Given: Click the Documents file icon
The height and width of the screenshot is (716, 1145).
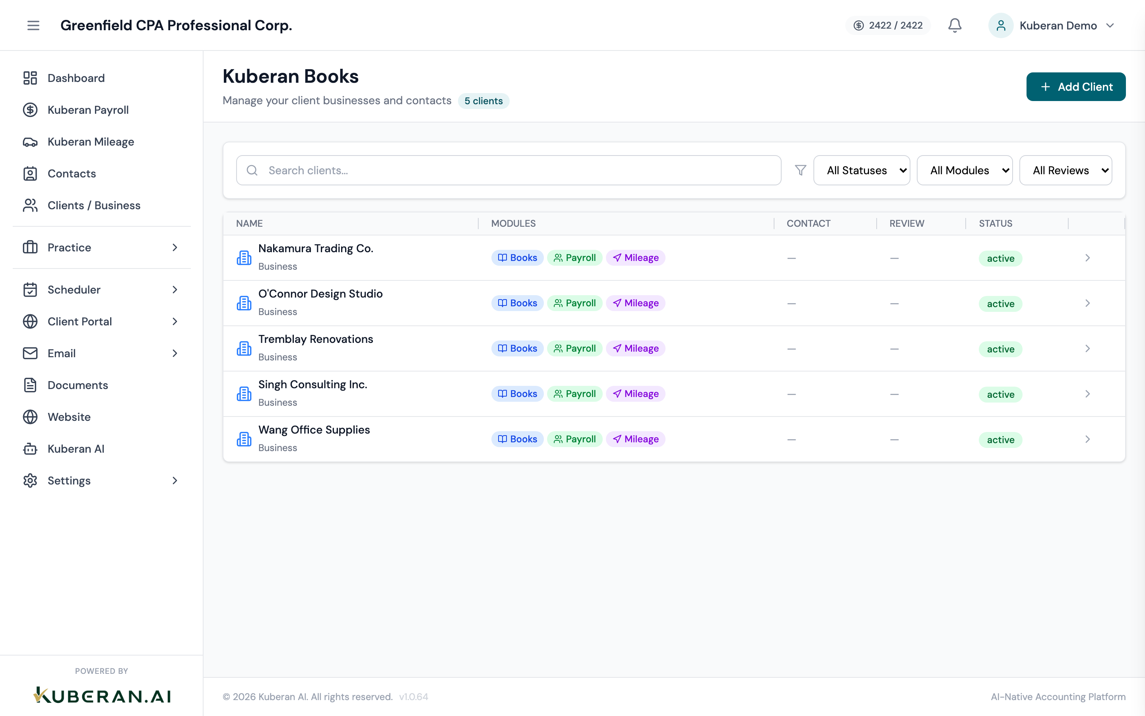Looking at the screenshot, I should [x=30, y=385].
